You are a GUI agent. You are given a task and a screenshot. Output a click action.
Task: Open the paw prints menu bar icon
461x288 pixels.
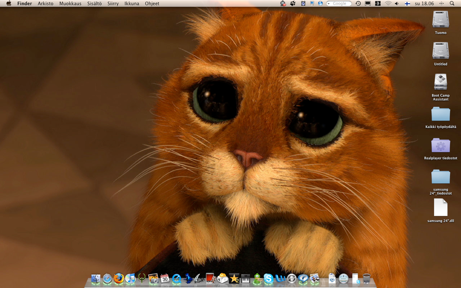293,4
